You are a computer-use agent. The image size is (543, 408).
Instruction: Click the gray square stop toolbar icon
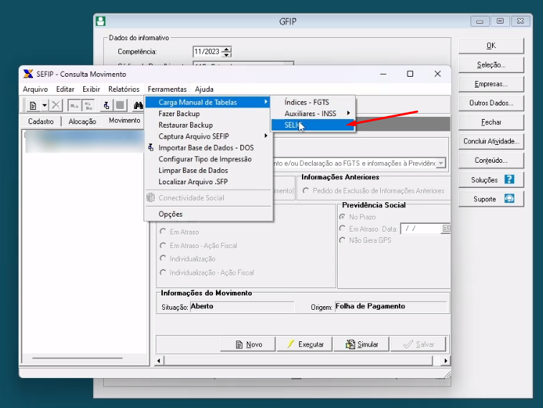[121, 105]
